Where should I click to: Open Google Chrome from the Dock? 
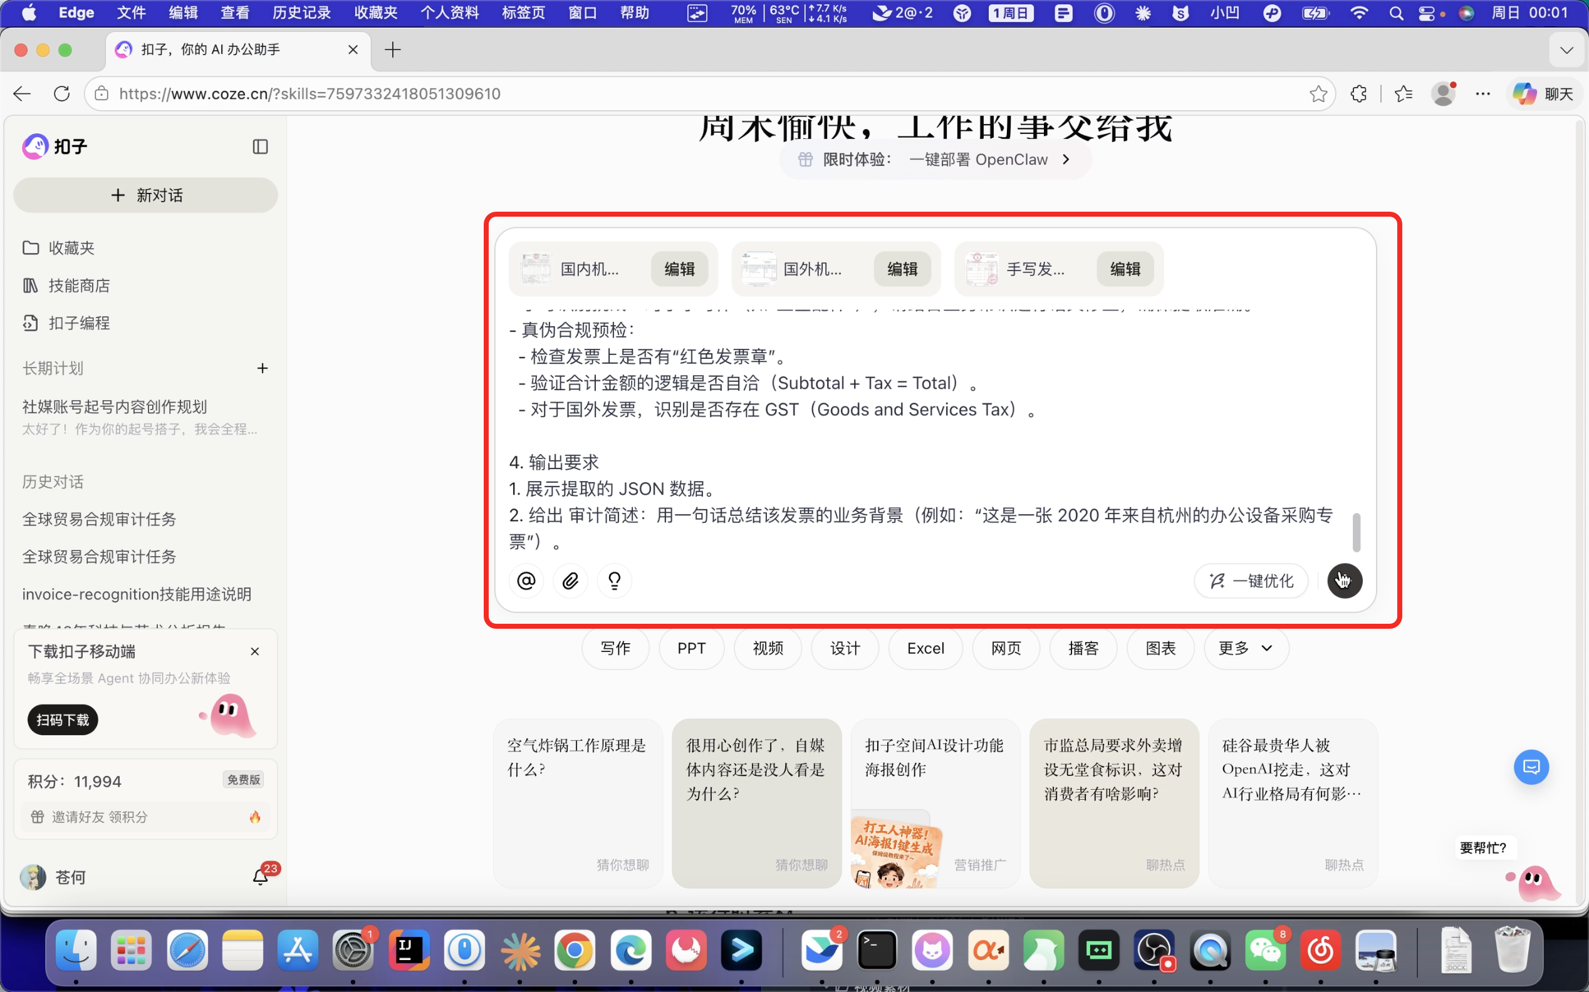coord(575,951)
